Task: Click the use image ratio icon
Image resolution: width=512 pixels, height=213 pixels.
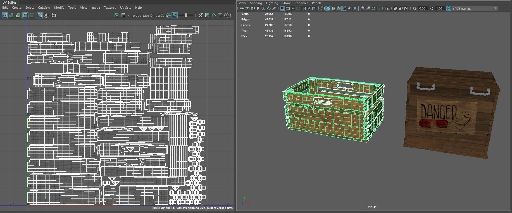Action: pyautogui.click(x=207, y=15)
